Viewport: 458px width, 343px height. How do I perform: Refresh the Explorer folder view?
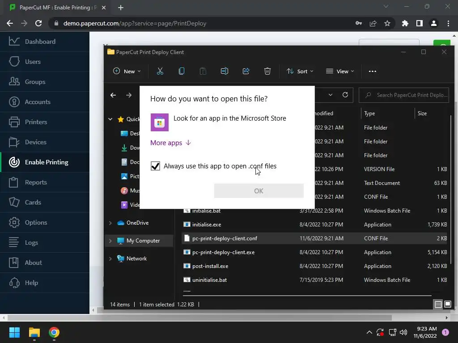tap(345, 95)
